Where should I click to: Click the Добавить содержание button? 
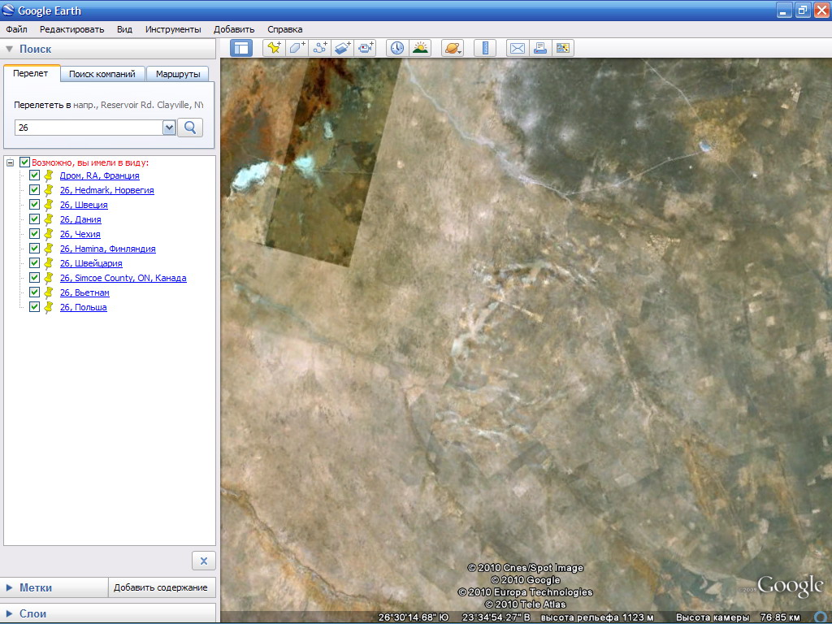(160, 587)
